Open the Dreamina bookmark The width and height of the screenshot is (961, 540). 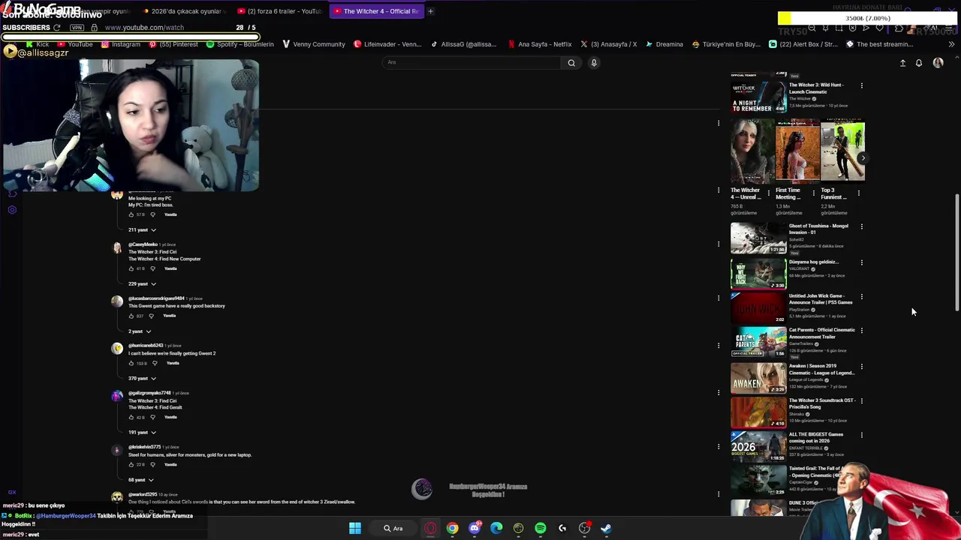point(664,44)
